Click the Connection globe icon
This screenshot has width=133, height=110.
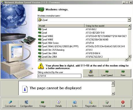point(10,102)
